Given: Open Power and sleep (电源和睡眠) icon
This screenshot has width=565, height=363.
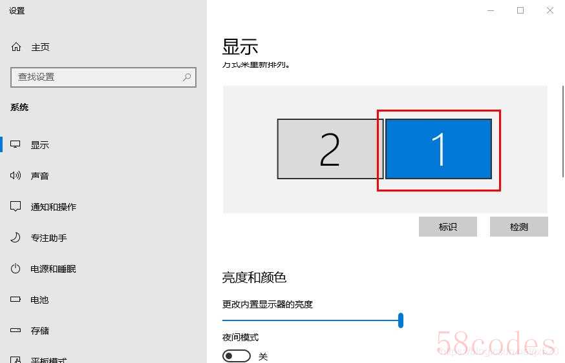Looking at the screenshot, I should [x=16, y=268].
